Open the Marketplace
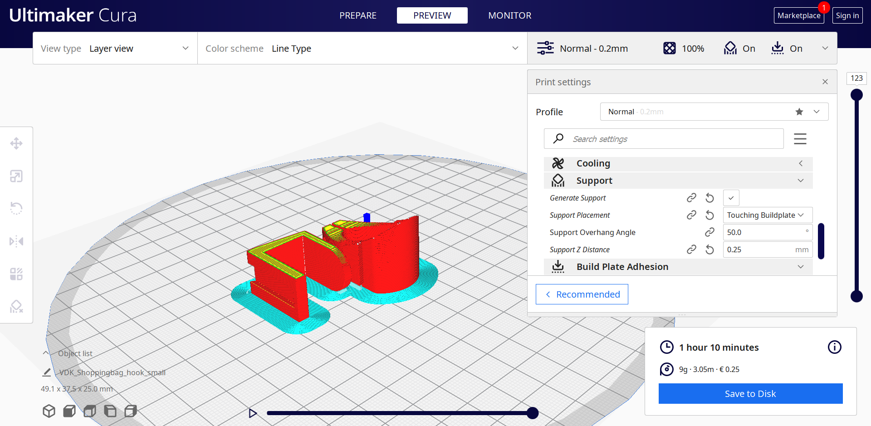The width and height of the screenshot is (871, 426). pyautogui.click(x=799, y=15)
